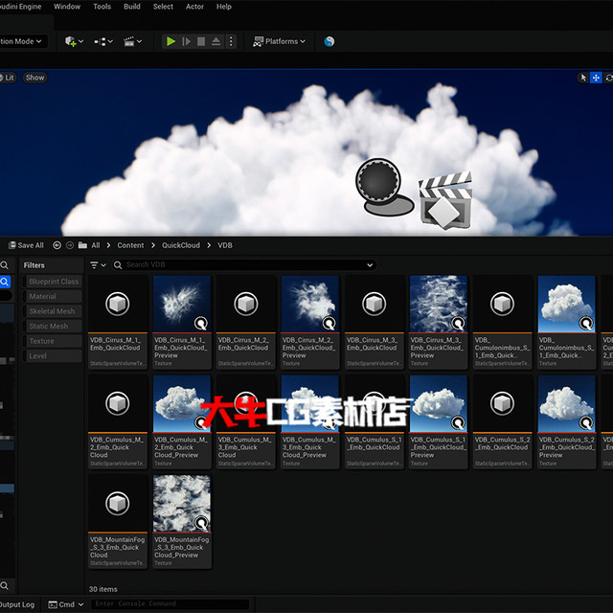The width and height of the screenshot is (613, 613).
Task: Open the Blueprints toolbar dropdown
Action: pos(103,41)
